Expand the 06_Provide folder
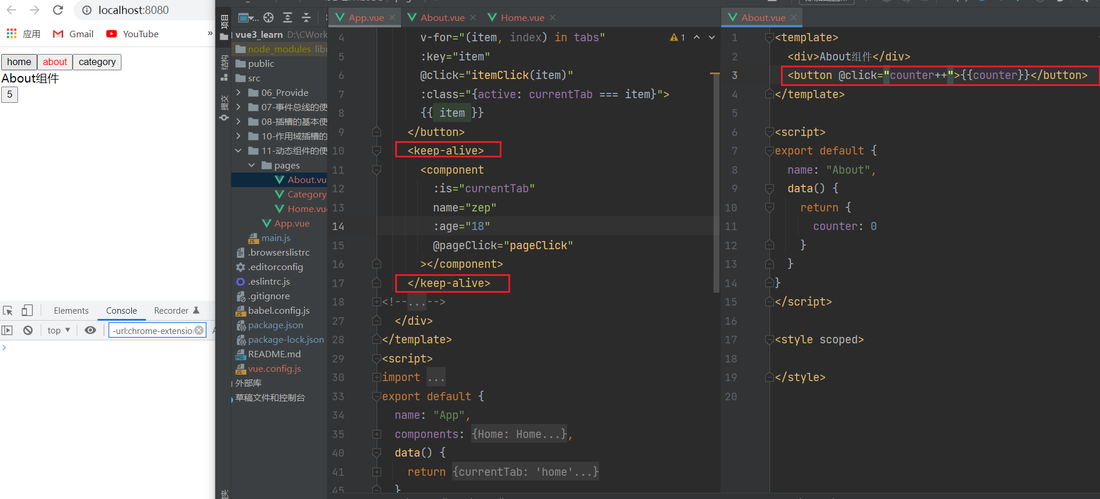1100x499 pixels. [238, 92]
